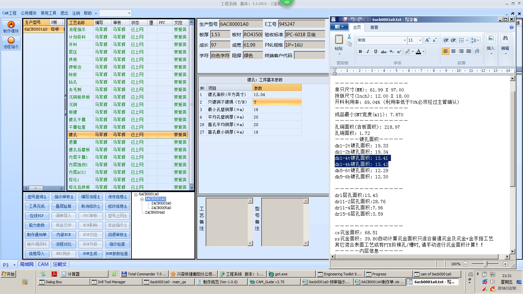Click the BOM参数检查 button
The height and width of the screenshot is (294, 523).
pos(117,253)
